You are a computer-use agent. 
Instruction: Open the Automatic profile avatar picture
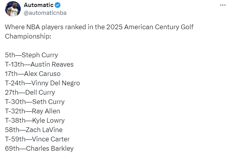13,9
